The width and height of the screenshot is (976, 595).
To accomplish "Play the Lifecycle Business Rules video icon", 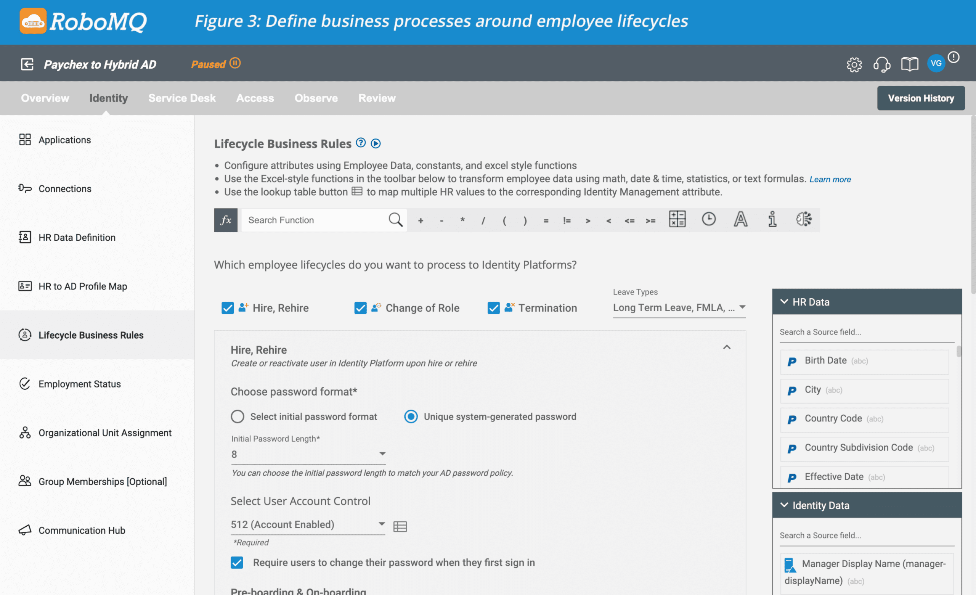I will [376, 143].
